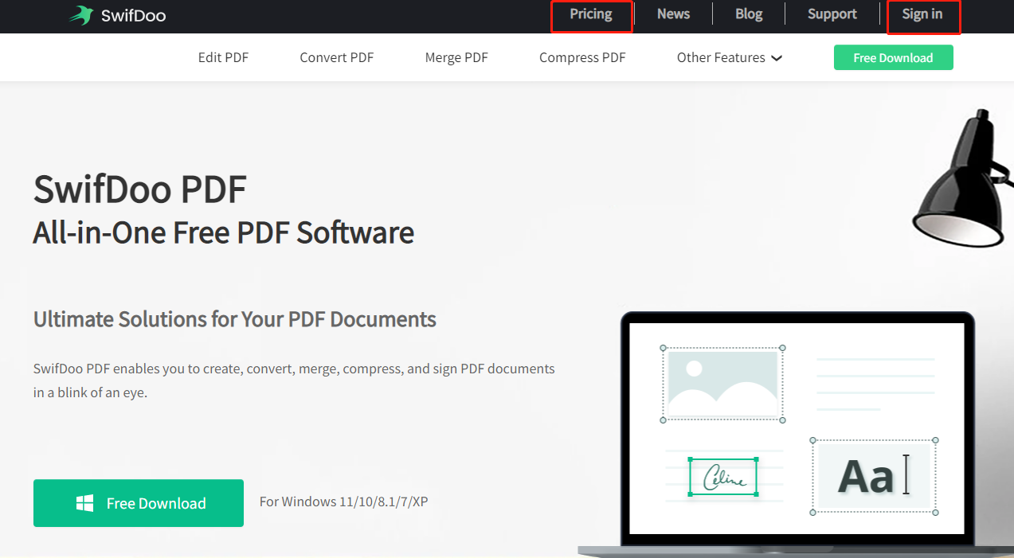
Task: Click the description paragraph about SwifDoo PDF
Action: 294,380
